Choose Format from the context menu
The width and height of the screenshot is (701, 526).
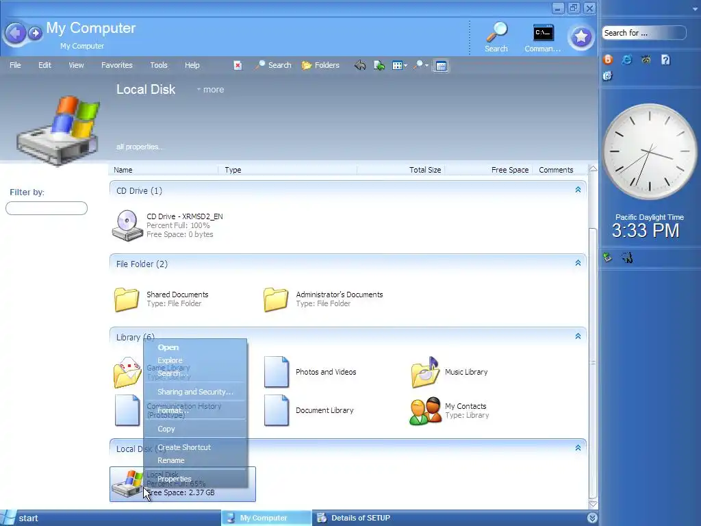tap(195, 410)
